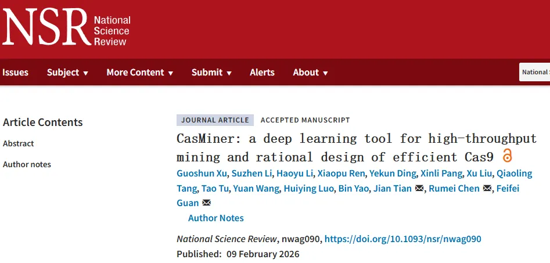Expand the Subject dropdown menu
Image resolution: width=550 pixels, height=263 pixels.
(x=68, y=72)
